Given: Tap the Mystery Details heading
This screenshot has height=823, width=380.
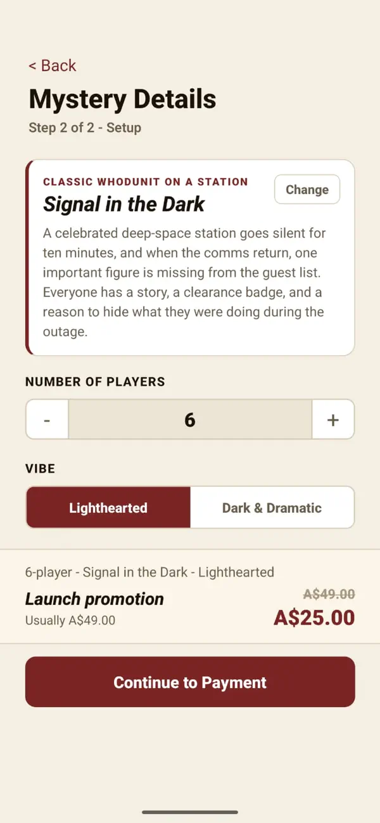Looking at the screenshot, I should 122,100.
